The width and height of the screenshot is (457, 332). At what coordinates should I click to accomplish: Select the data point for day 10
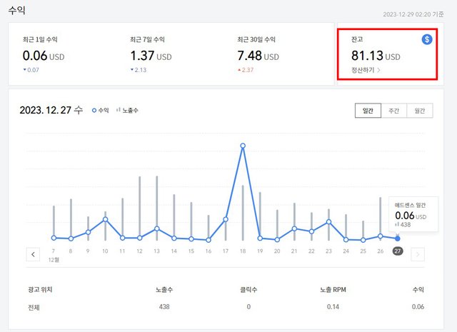tap(105, 219)
